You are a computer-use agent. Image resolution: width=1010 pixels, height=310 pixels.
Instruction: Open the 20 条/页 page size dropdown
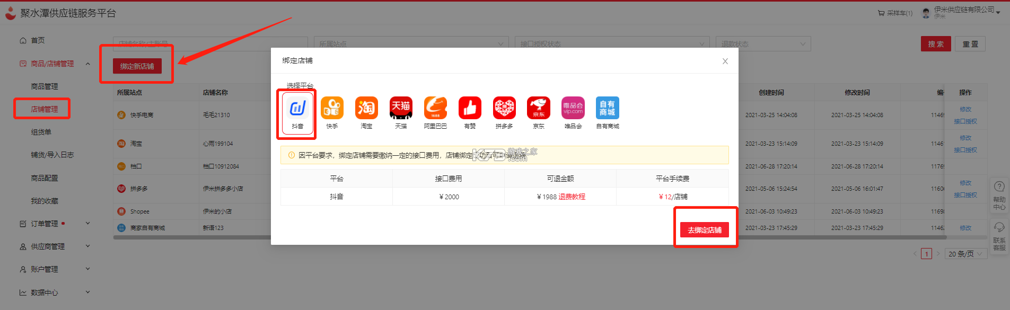965,254
